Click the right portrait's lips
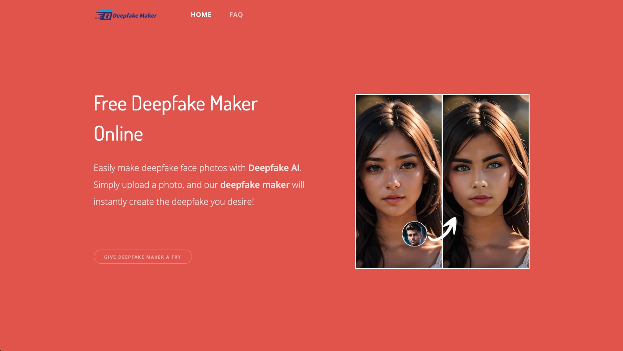 (x=481, y=199)
